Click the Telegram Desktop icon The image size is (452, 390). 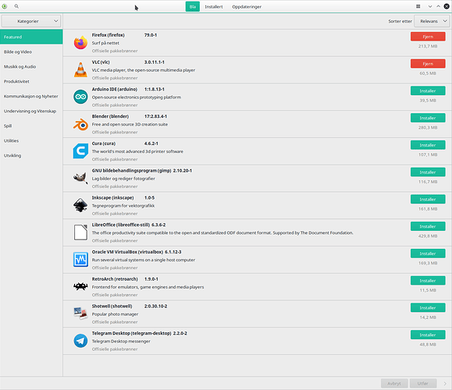coord(80,341)
